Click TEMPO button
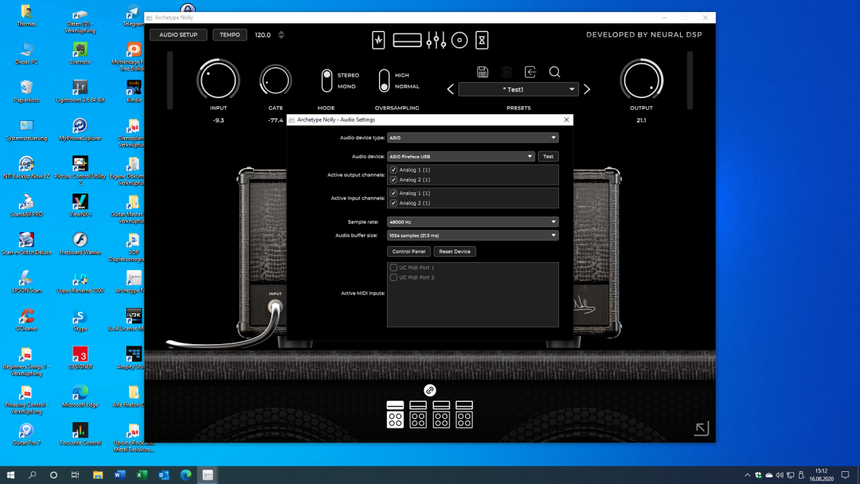 230,35
